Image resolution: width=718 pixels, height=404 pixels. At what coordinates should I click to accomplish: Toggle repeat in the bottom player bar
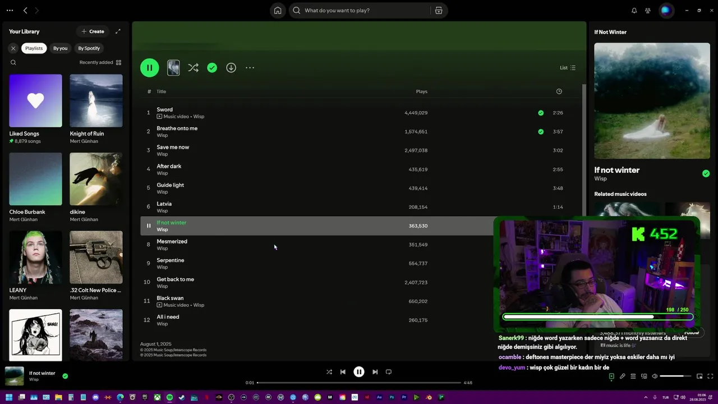click(388, 371)
